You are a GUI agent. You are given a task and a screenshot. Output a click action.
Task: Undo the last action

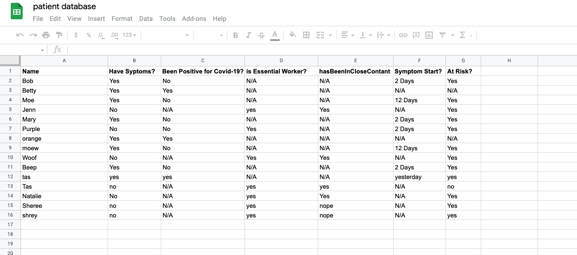click(x=20, y=35)
